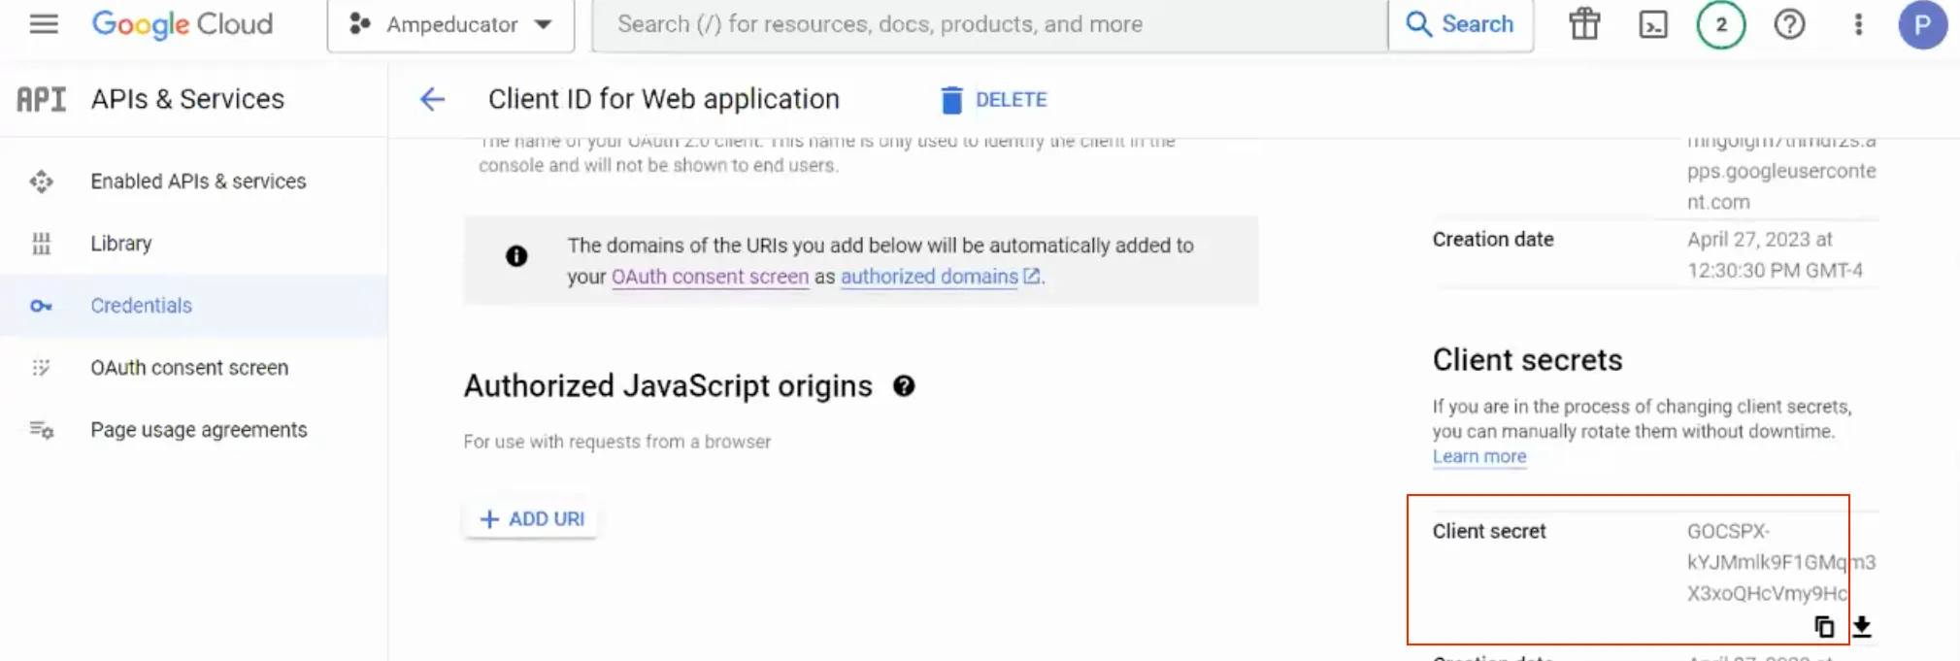Open the account avatar labeled P
The height and width of the screenshot is (661, 1960).
[x=1922, y=24]
